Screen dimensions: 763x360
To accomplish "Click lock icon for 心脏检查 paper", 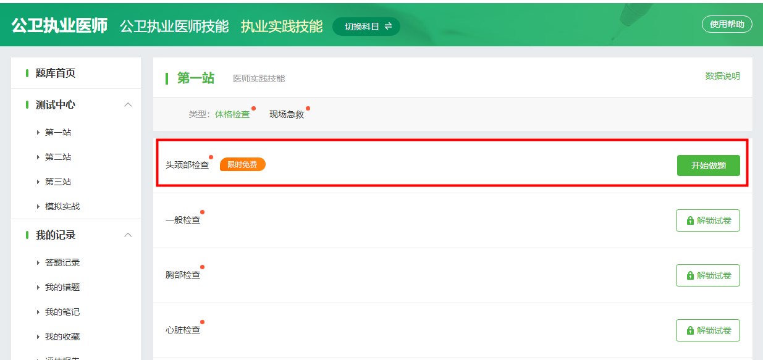I will pos(690,330).
